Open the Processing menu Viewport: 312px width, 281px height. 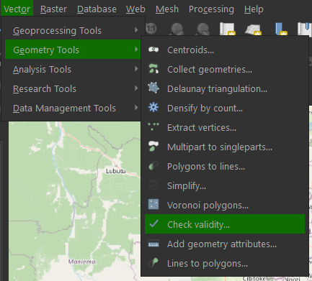point(211,9)
